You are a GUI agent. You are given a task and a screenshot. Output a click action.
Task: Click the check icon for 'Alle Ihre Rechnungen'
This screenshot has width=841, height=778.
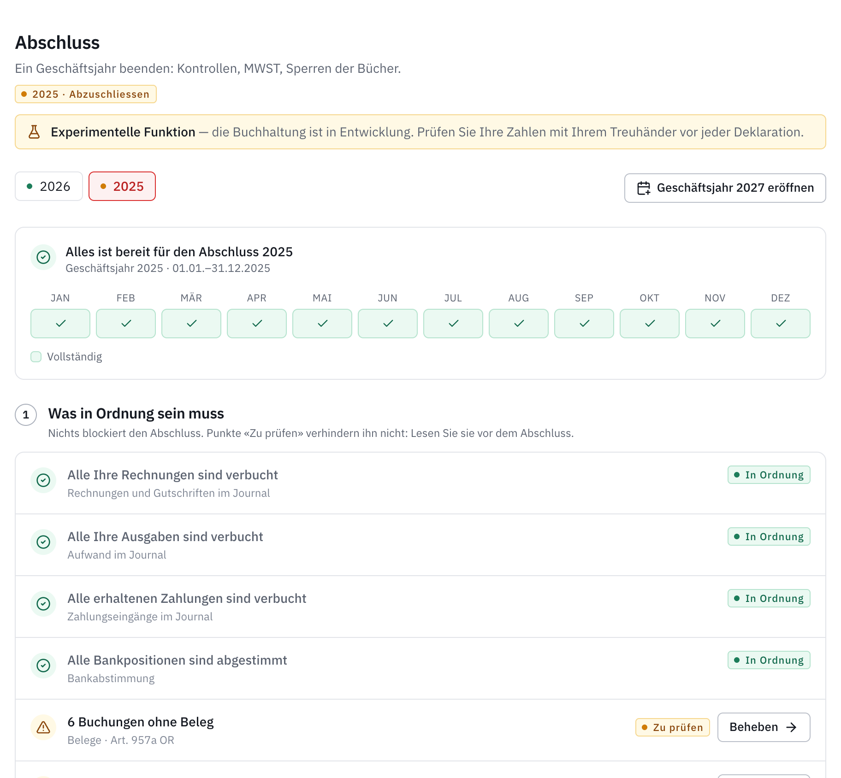[43, 480]
